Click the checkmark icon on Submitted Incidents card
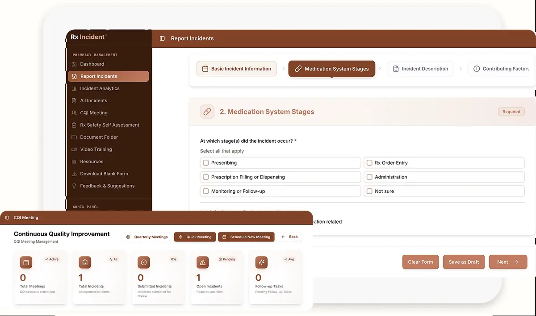This screenshot has width=536, height=316. (144, 262)
